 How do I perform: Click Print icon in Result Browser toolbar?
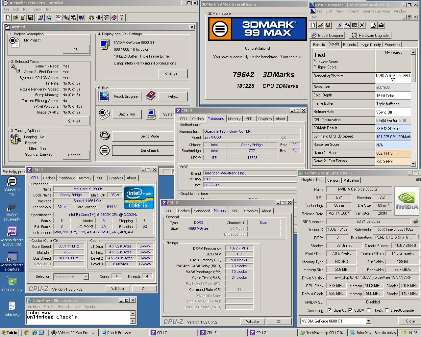[x=381, y=25]
